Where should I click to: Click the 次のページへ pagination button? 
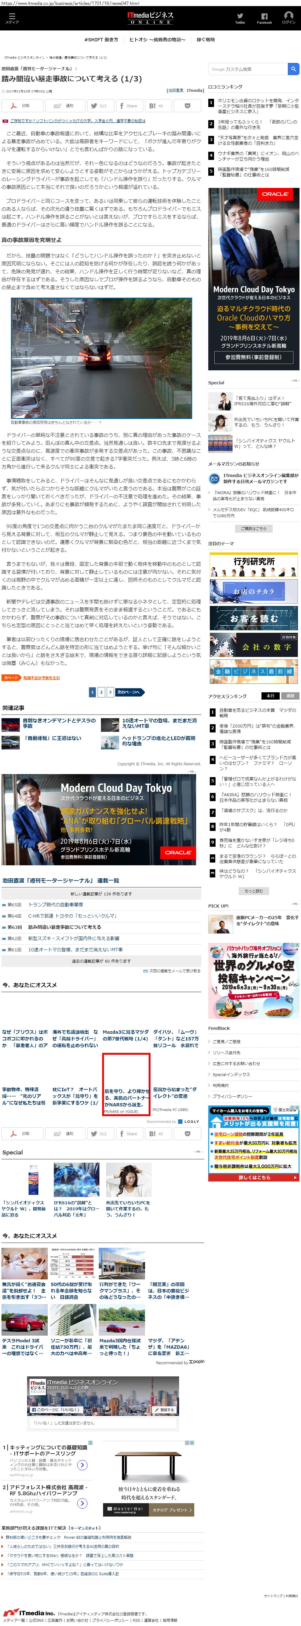point(130,692)
